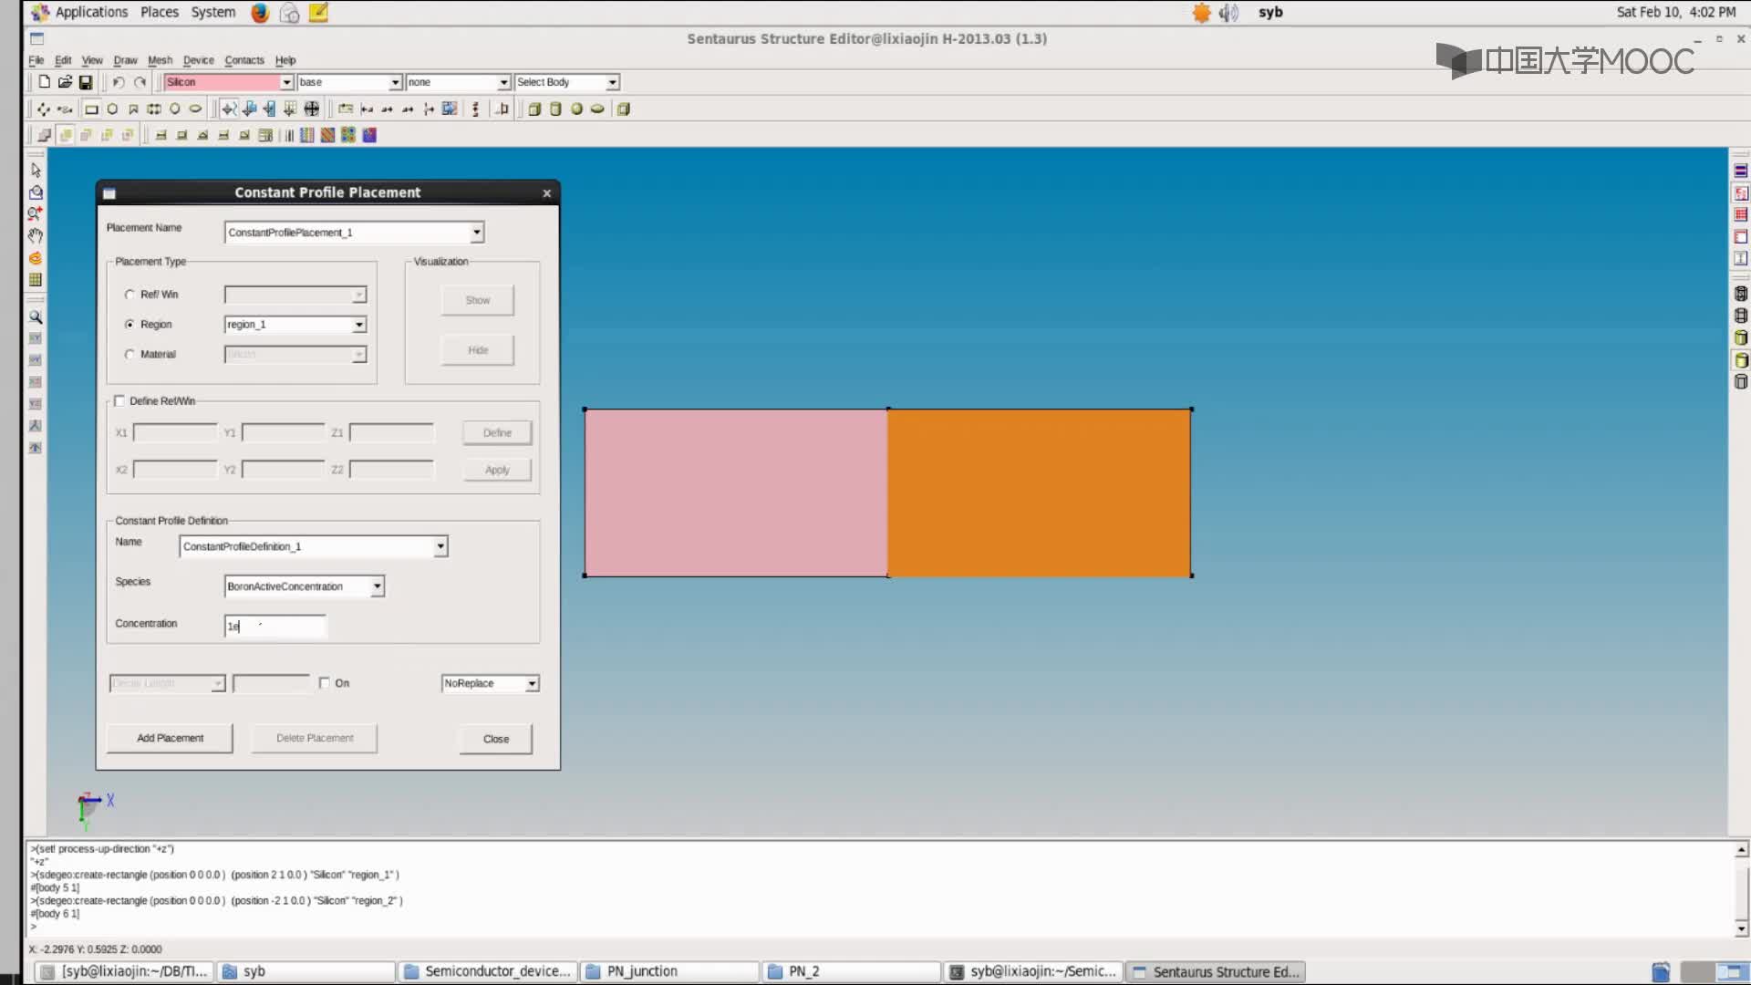Click into the Concentration input field
This screenshot has height=985, width=1751.
(275, 626)
